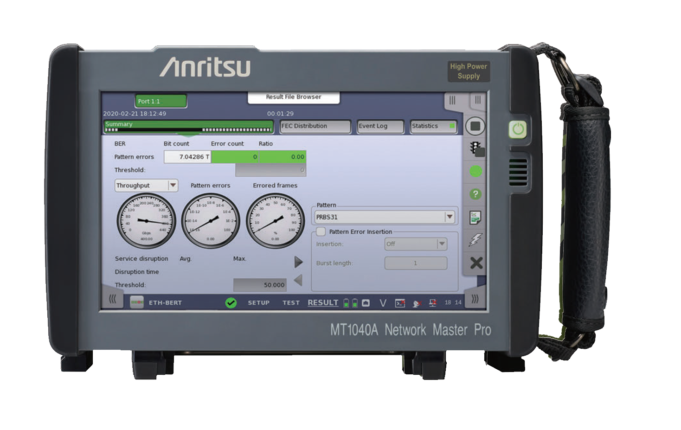The width and height of the screenshot is (681, 430).
Task: Open help with the question mark icon
Action: point(475,194)
